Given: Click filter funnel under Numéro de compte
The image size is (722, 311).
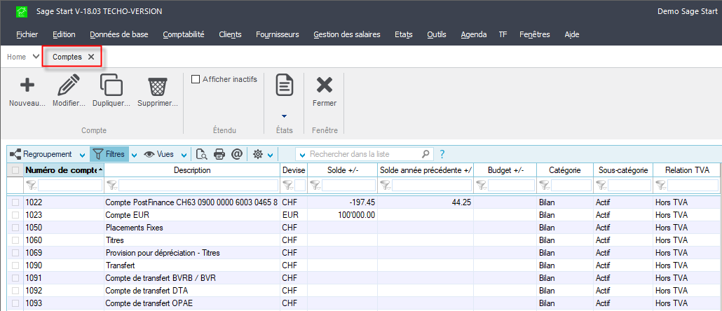Looking at the screenshot, I should tap(32, 186).
